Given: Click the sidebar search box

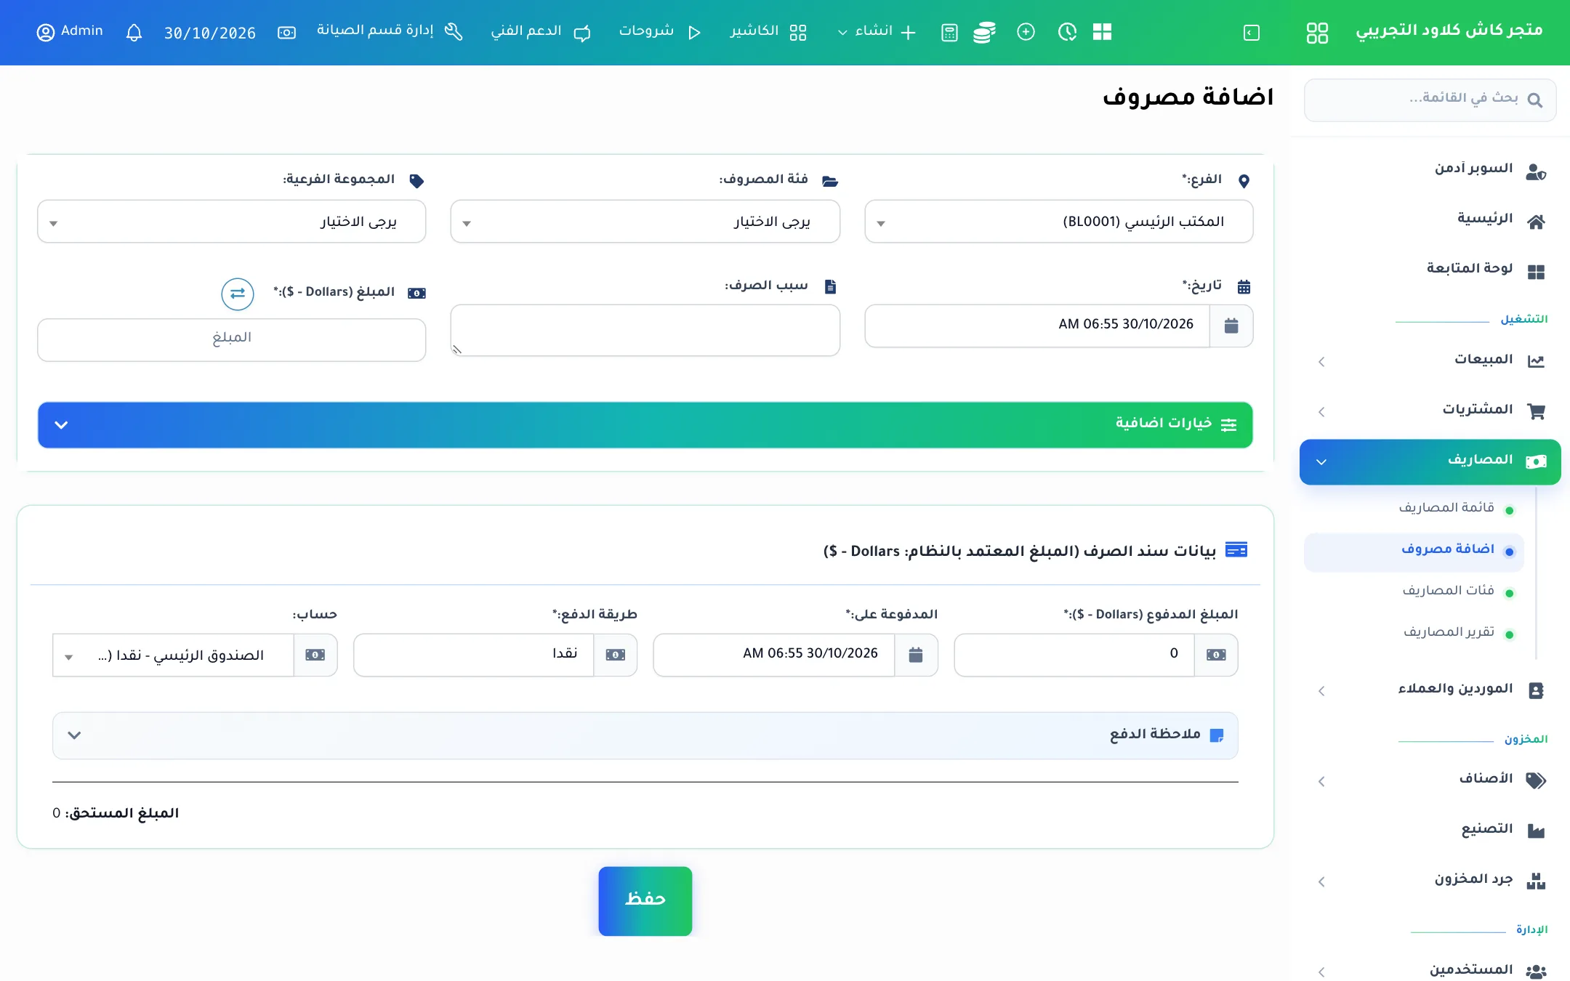Looking at the screenshot, I should [x=1430, y=100].
